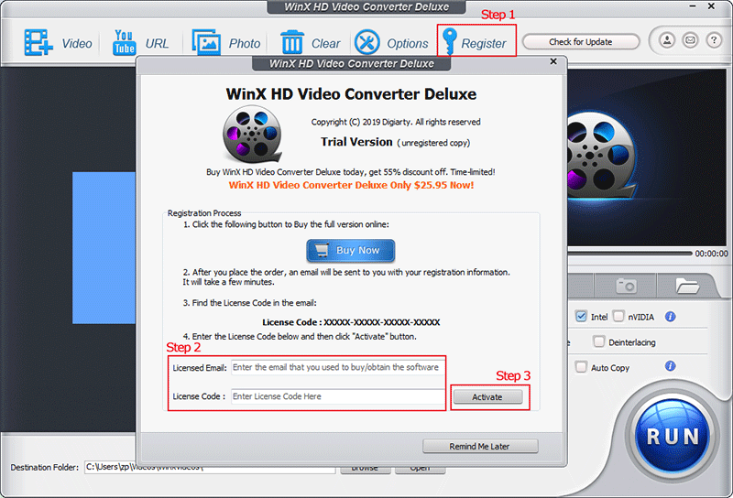
Task: Click the email envelope icon
Action: tap(690, 40)
